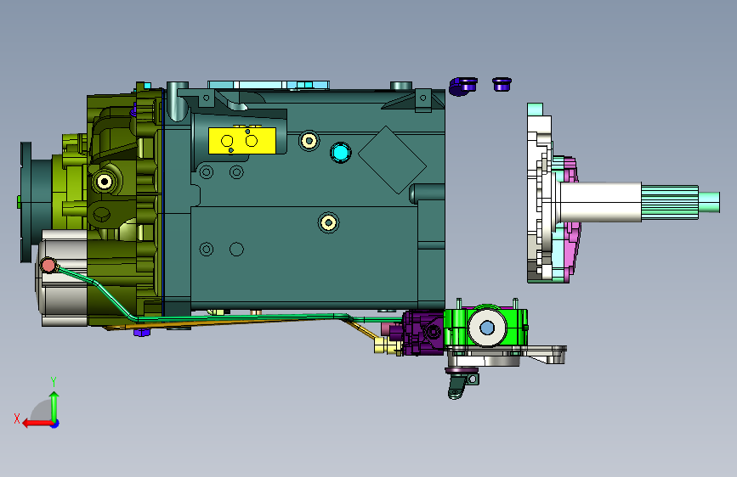737x477 pixels.
Task: Pick the cyan round plug on the housing
Action: (340, 153)
